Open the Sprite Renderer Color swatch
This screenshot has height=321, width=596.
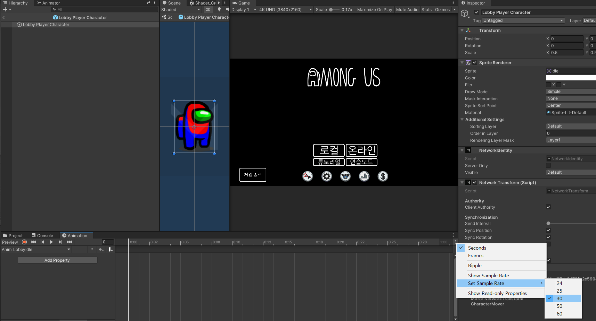[x=571, y=78]
